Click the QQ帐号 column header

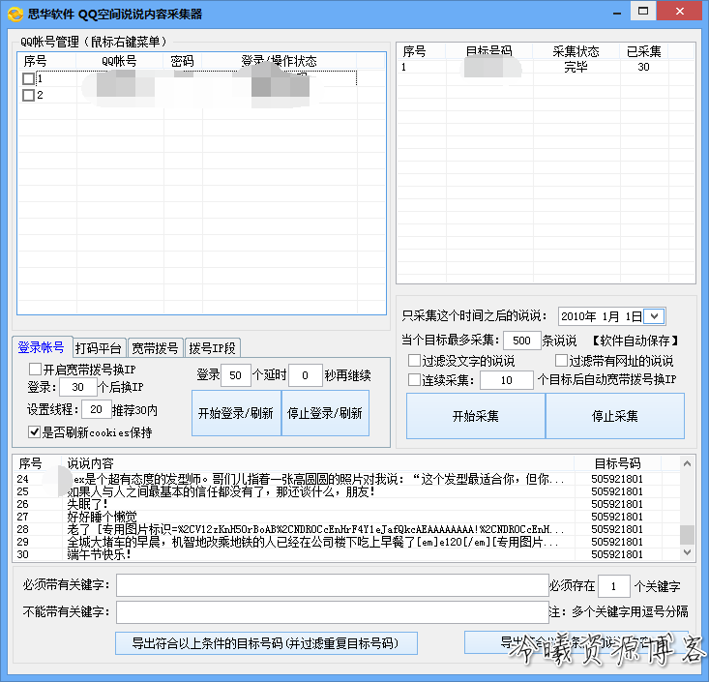tap(119, 61)
